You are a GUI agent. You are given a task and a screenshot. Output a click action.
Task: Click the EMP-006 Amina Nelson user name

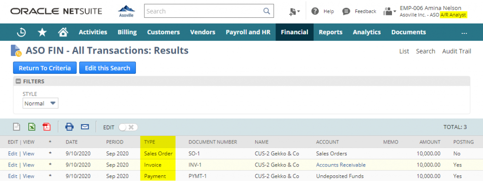[430, 8]
